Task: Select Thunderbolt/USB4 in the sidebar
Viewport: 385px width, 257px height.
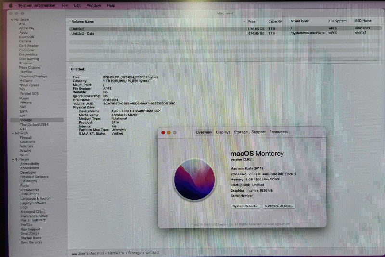Action: pyautogui.click(x=34, y=125)
